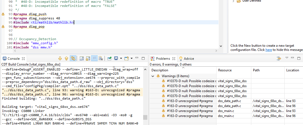Click '#pragma diag_pop' code line
The height and width of the screenshot is (125, 303).
coord(29,27)
